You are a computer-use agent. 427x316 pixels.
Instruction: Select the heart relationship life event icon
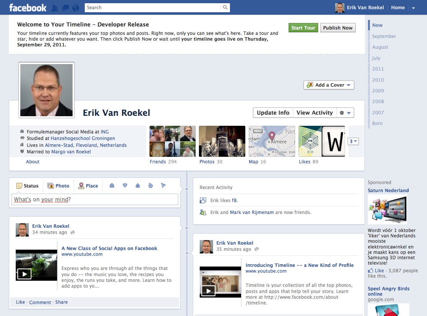(125, 186)
